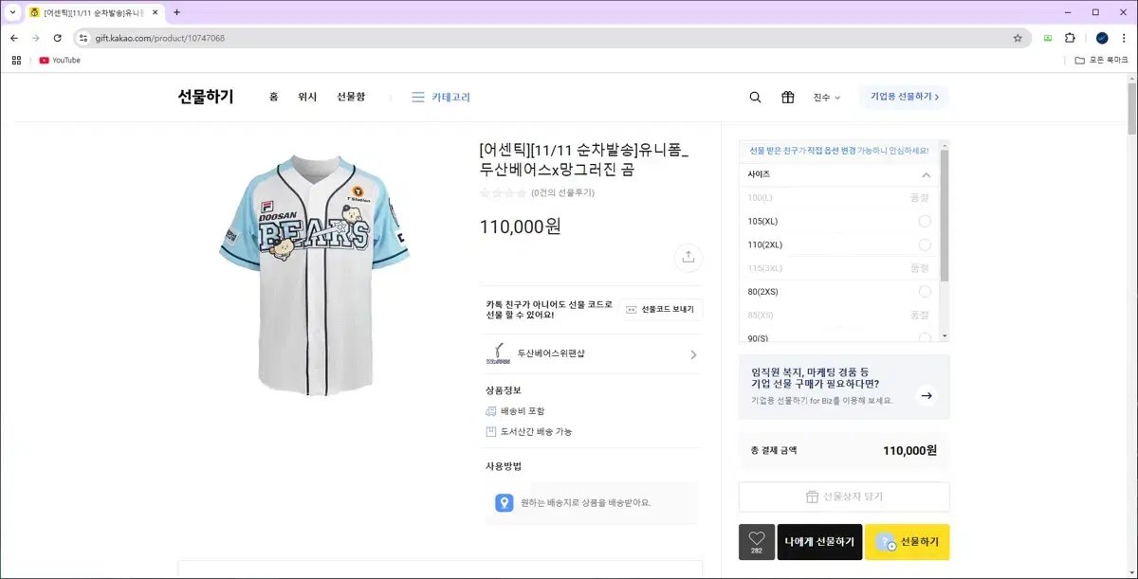This screenshot has width=1138, height=579.
Task: View site information icon in address bar
Action: (83, 38)
